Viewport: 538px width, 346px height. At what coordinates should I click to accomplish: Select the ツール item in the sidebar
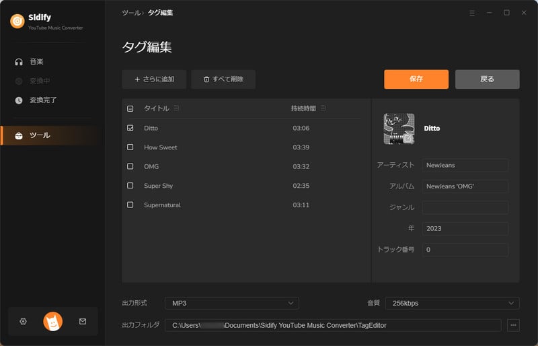tap(52, 135)
